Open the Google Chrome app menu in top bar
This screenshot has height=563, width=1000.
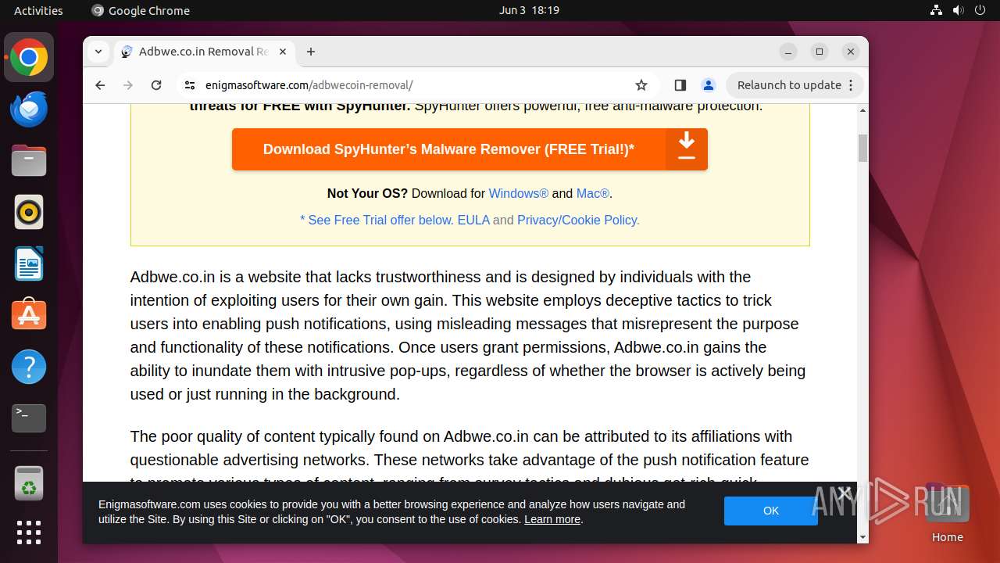(x=141, y=10)
